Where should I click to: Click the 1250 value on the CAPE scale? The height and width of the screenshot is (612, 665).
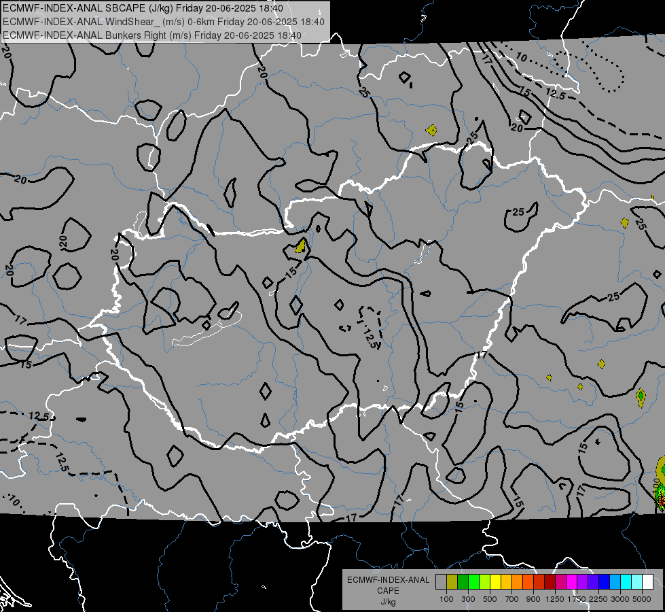tap(555, 599)
